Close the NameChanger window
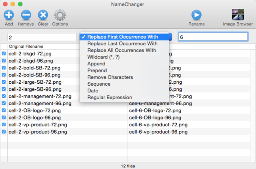The image size is (256, 169). coord(5,4)
